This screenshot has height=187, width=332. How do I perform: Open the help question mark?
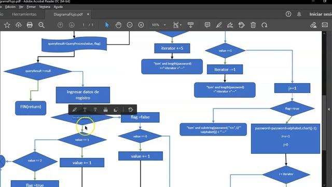[288, 14]
